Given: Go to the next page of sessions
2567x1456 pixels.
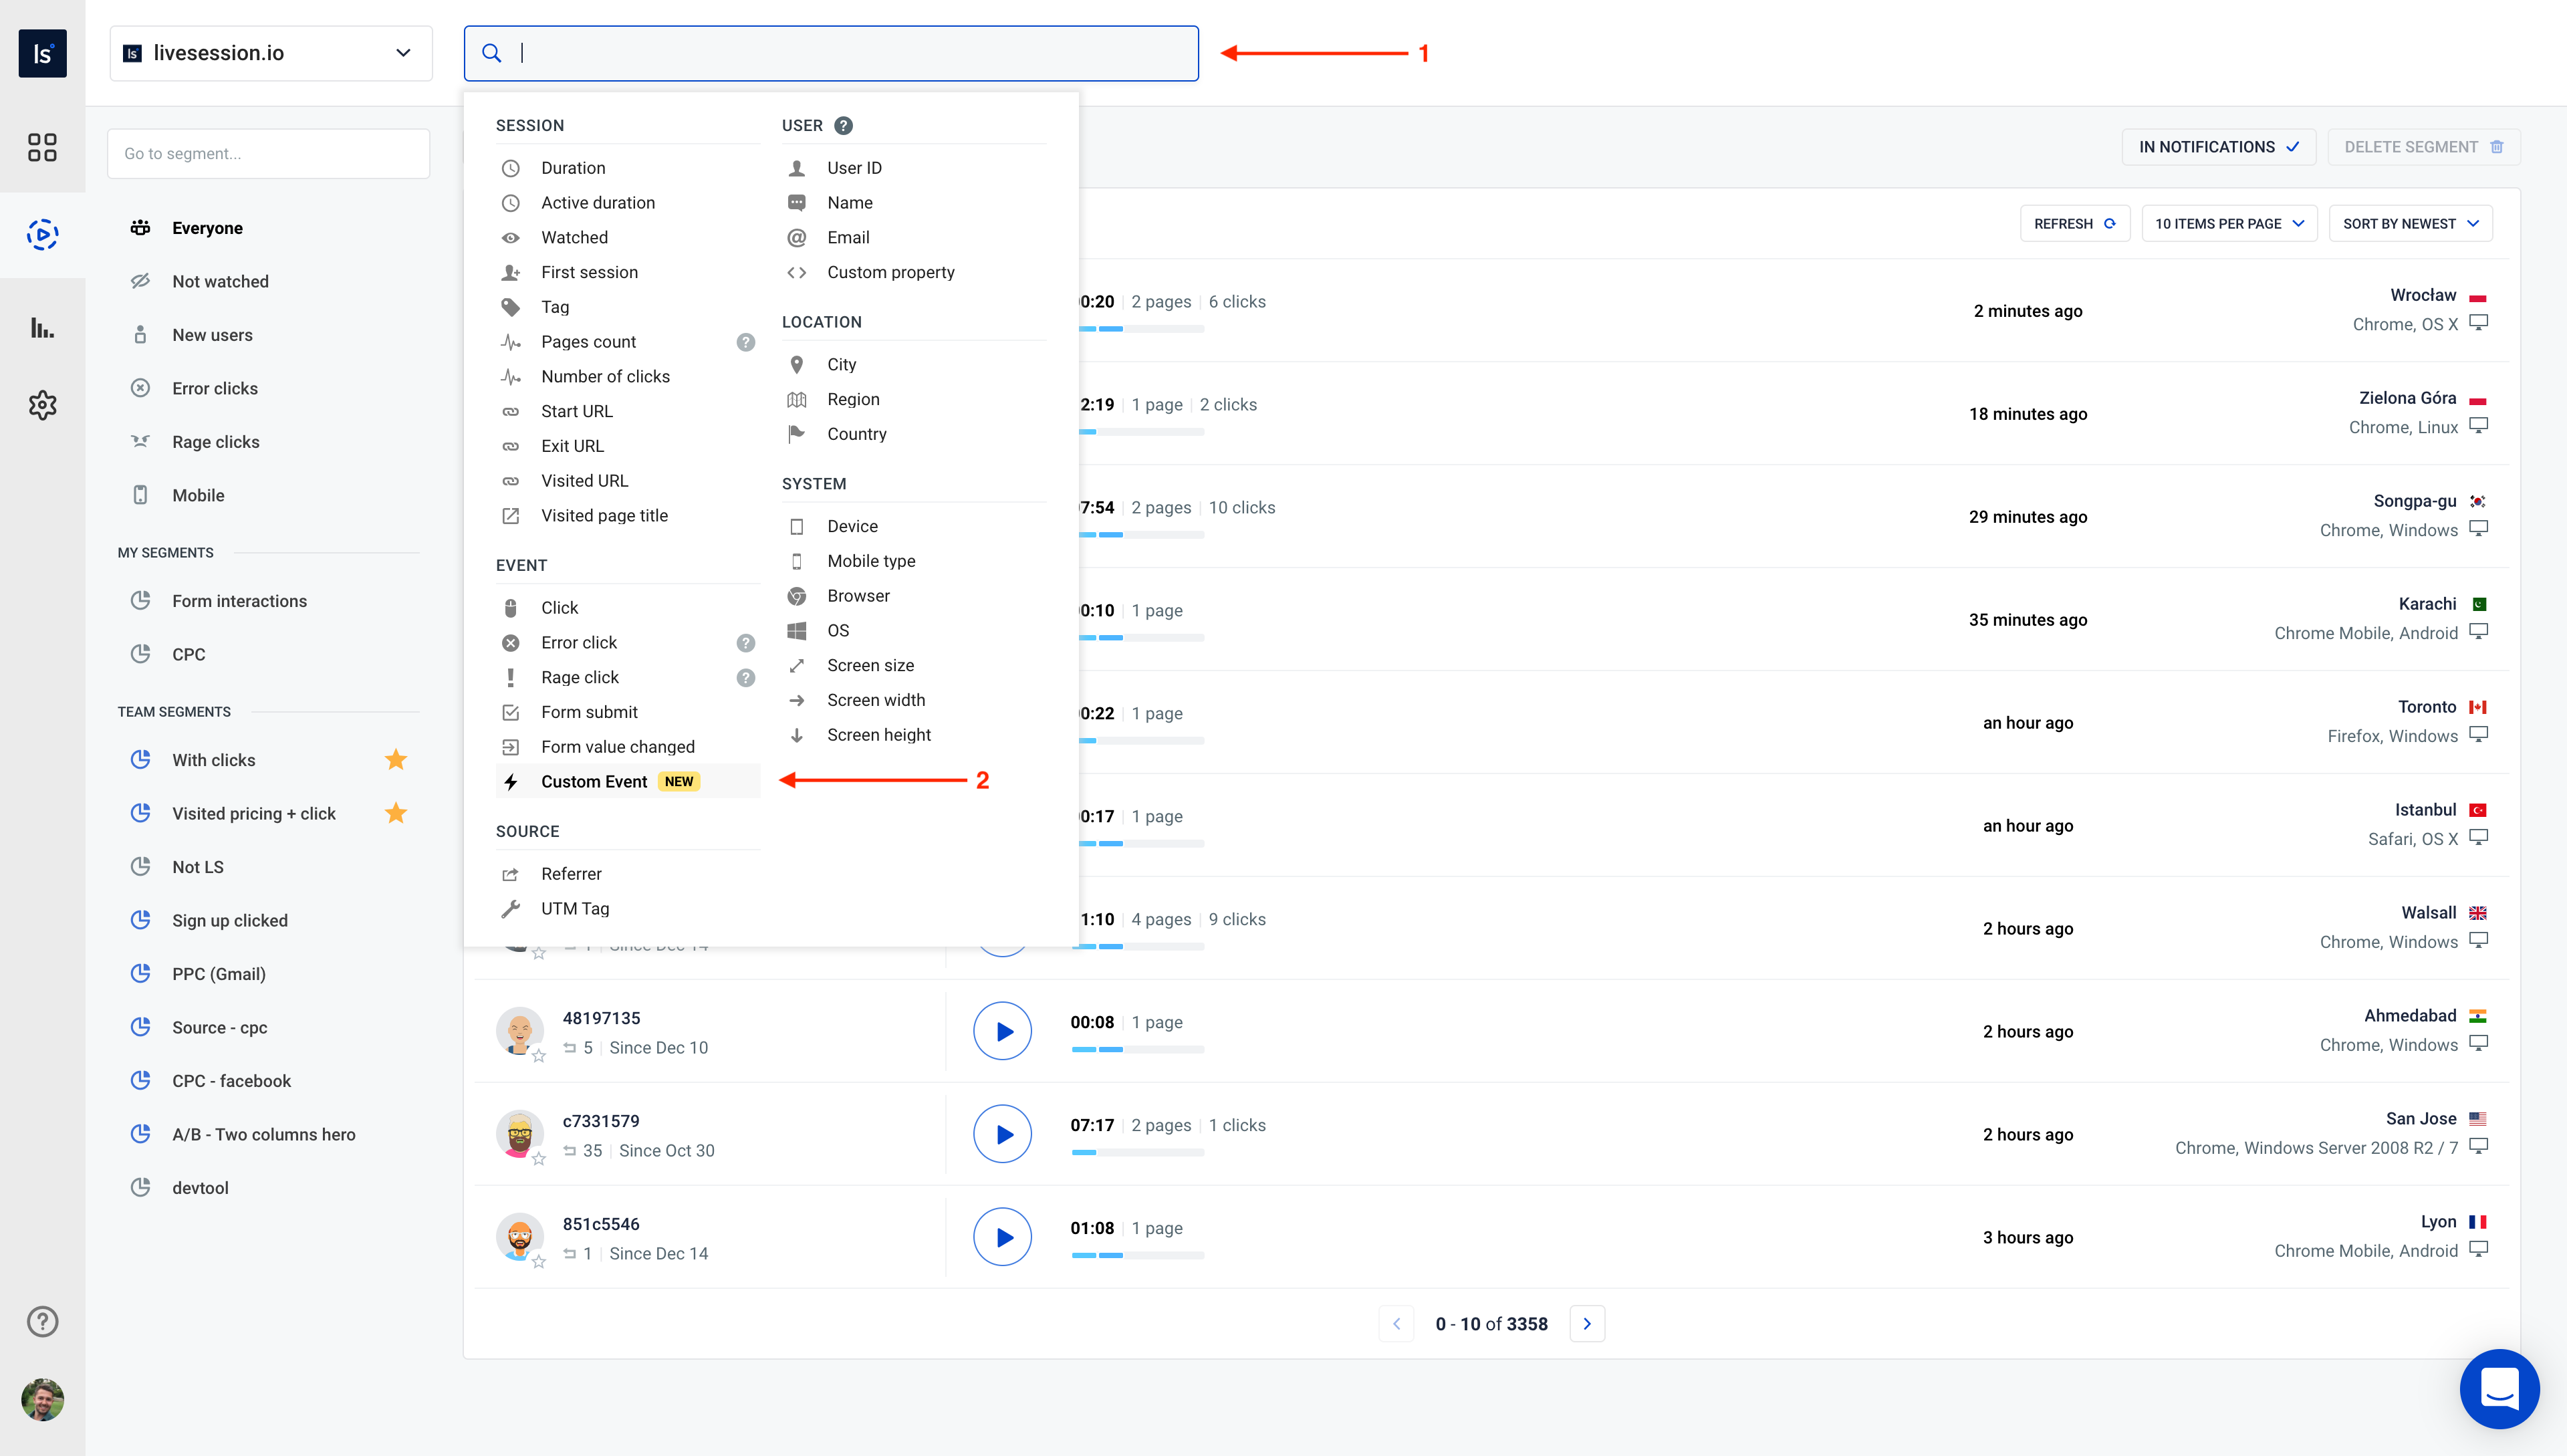Looking at the screenshot, I should 1587,1323.
